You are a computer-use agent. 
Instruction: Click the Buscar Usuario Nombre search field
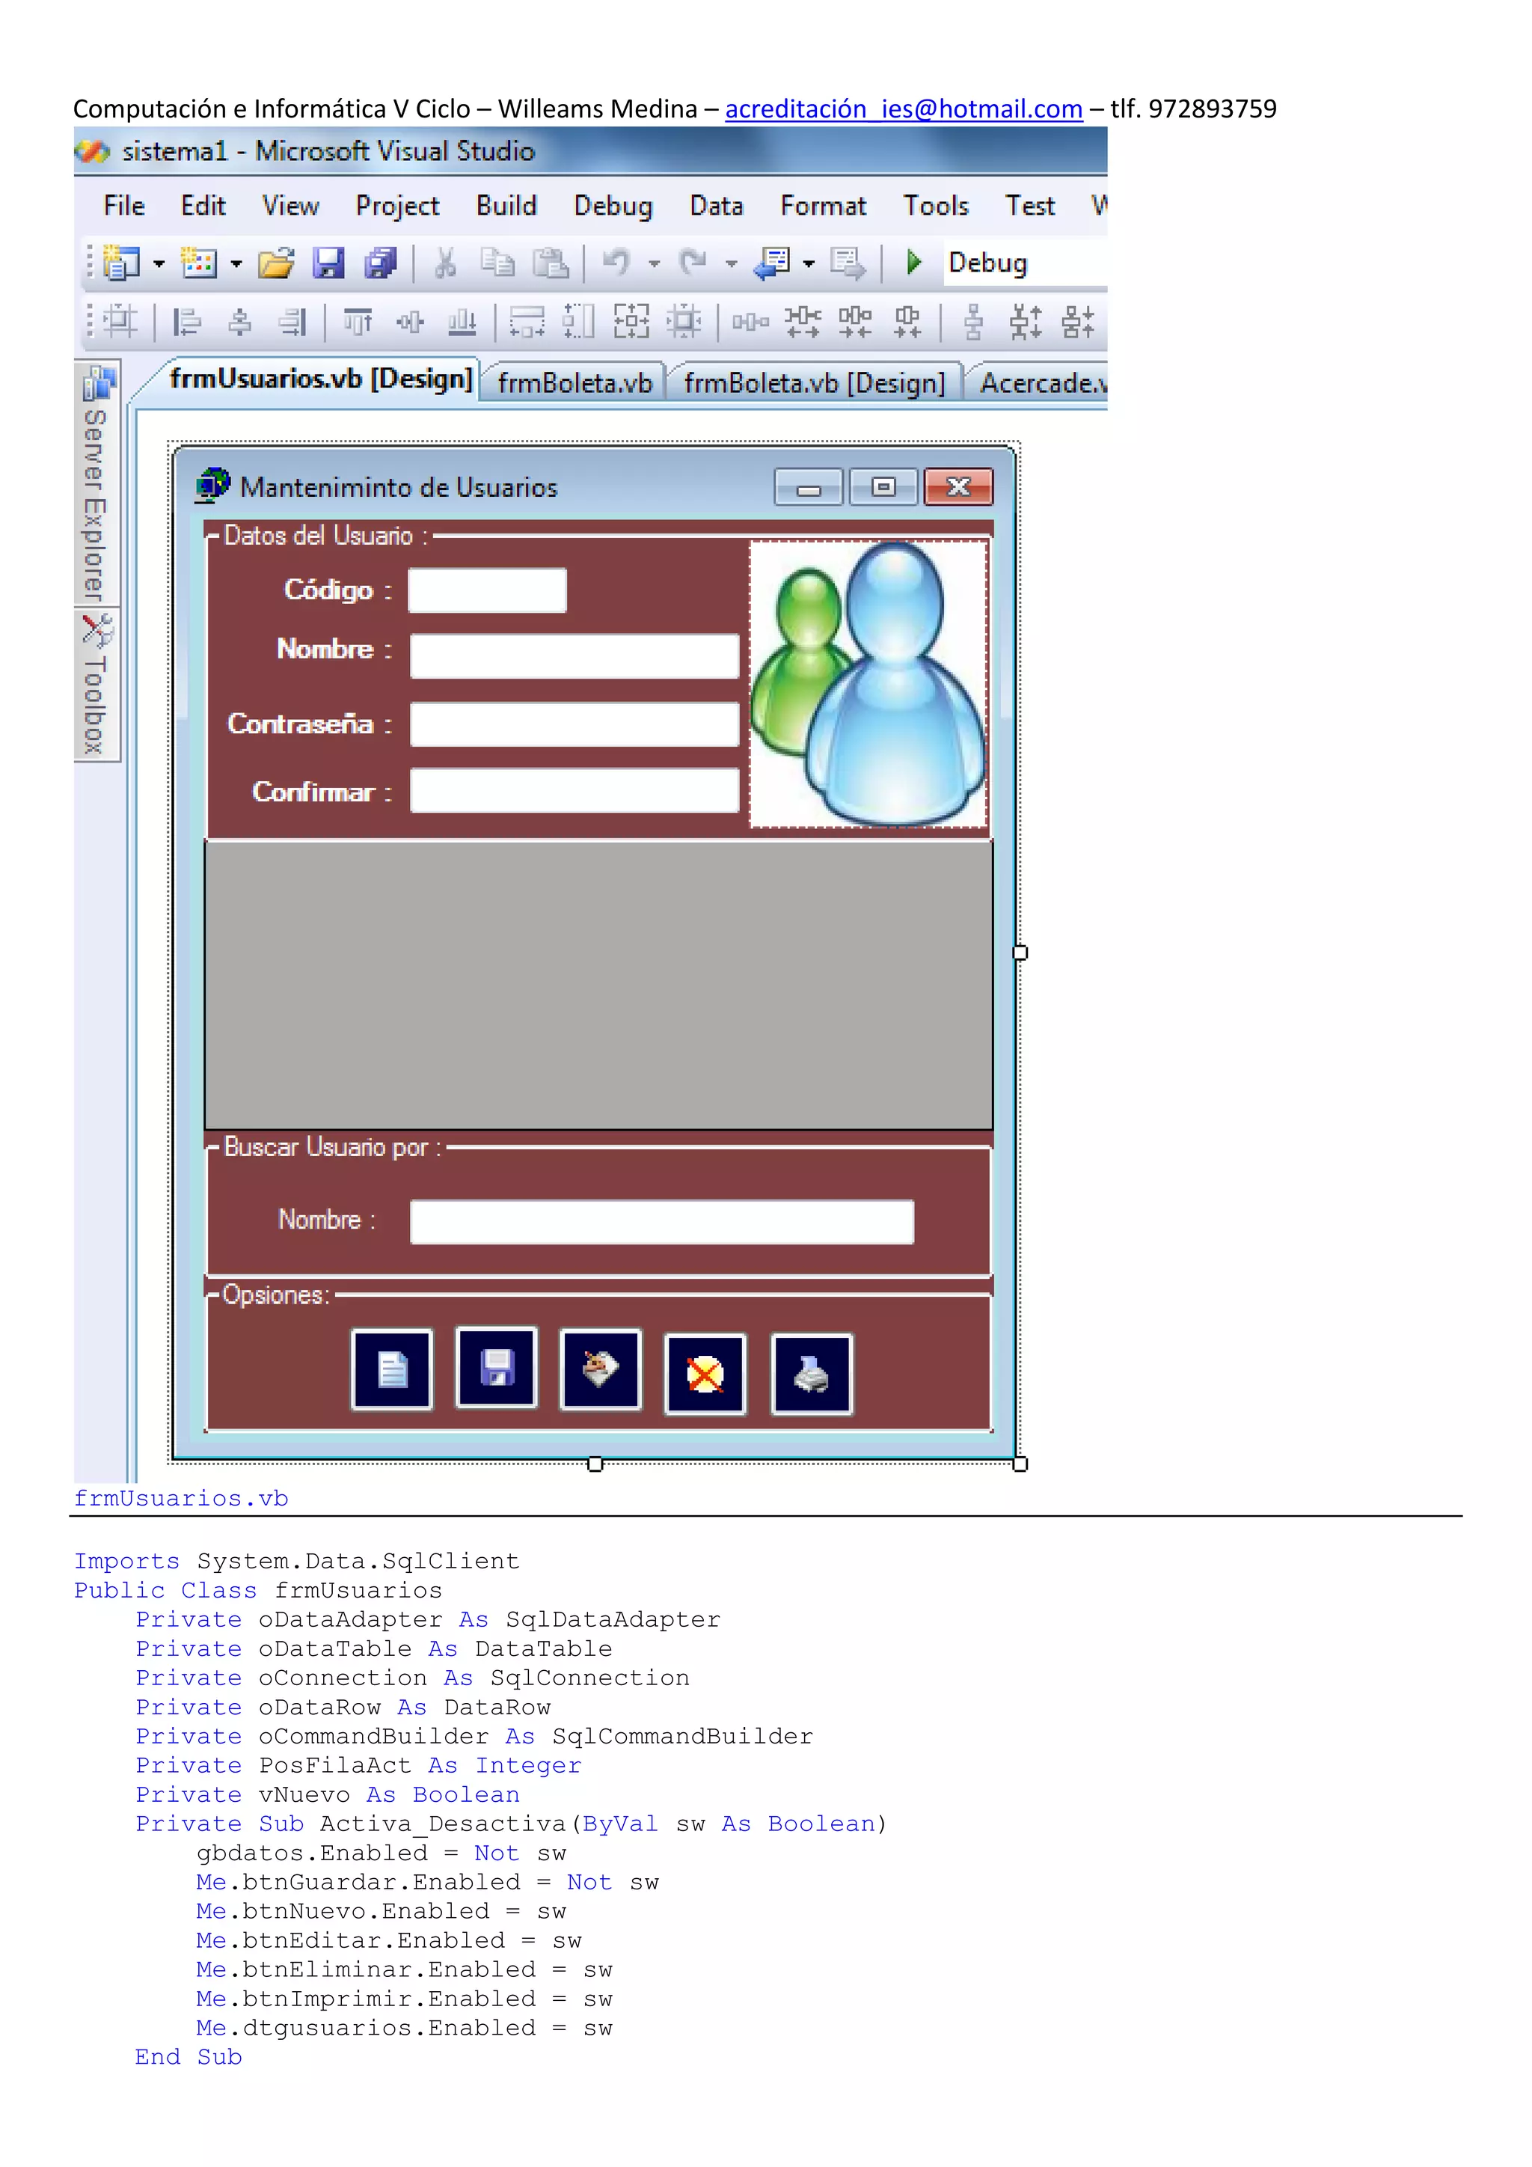point(661,1222)
